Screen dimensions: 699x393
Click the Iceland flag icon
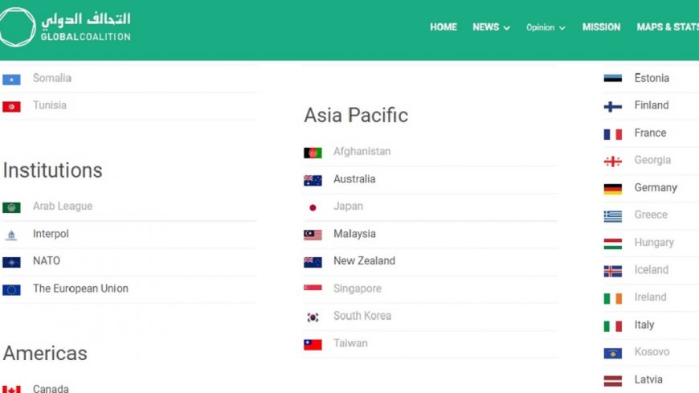point(613,271)
